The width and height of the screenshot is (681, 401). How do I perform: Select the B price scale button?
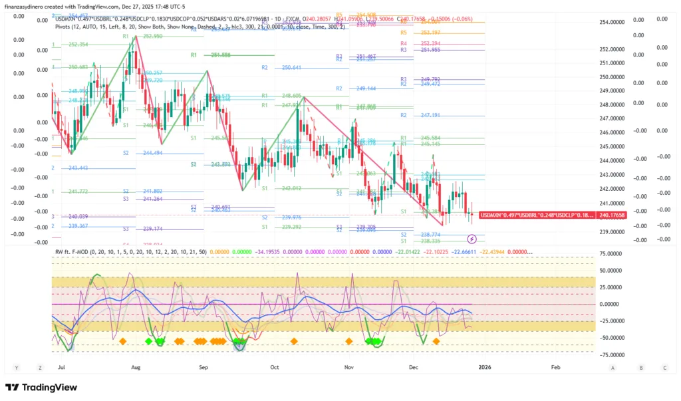pos(641,367)
